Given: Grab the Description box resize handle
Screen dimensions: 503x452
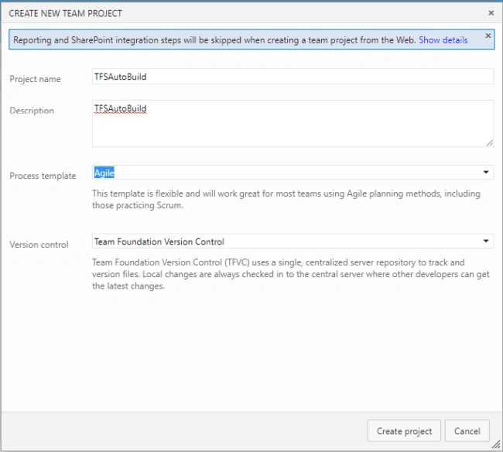Looking at the screenshot, I should click(490, 142).
